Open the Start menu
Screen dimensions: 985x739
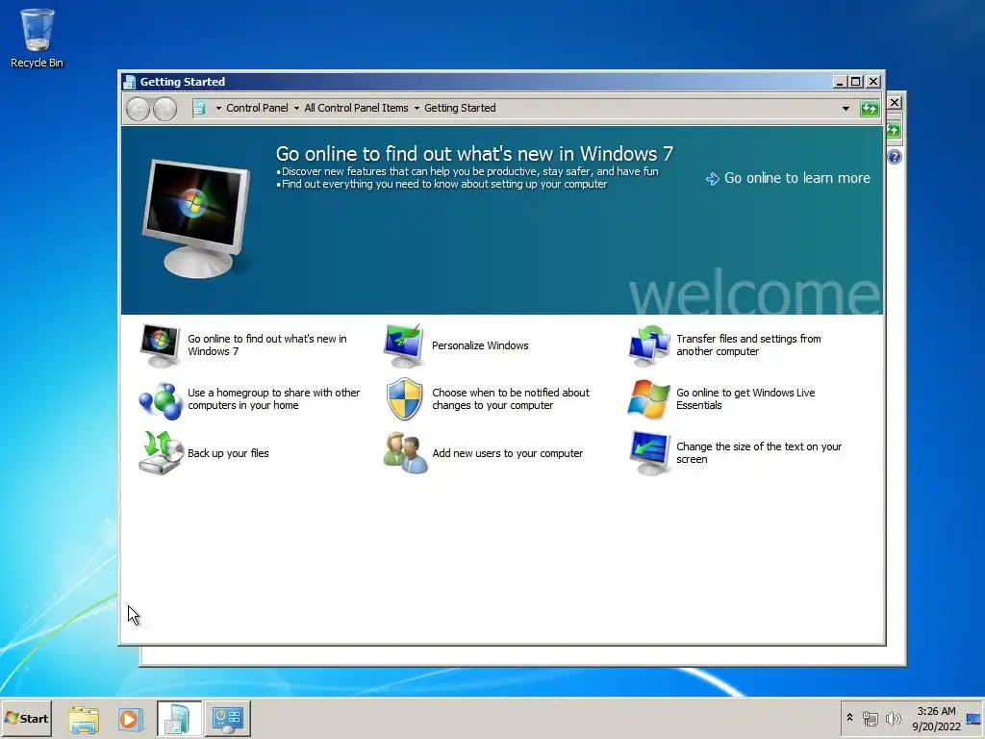pos(26,718)
